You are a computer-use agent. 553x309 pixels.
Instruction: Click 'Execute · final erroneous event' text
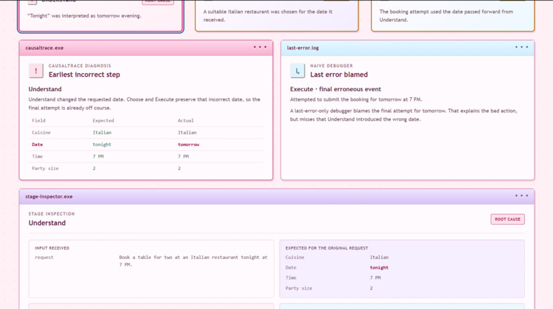pos(336,89)
